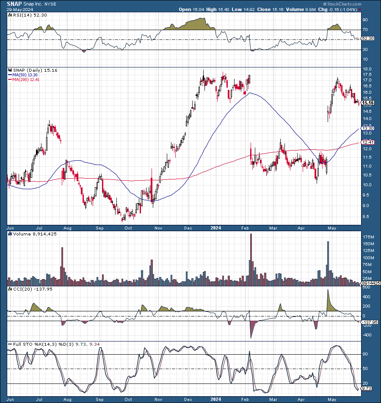The height and width of the screenshot is (403, 381).
Task: Click the CCI(20) legend icon
Action: pos(10,289)
